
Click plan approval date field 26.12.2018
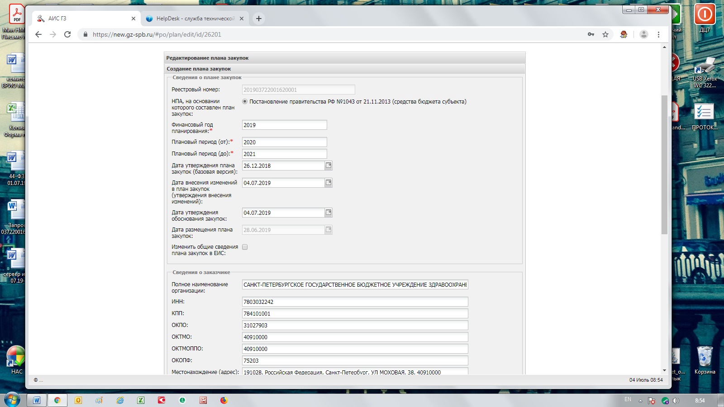(x=283, y=166)
